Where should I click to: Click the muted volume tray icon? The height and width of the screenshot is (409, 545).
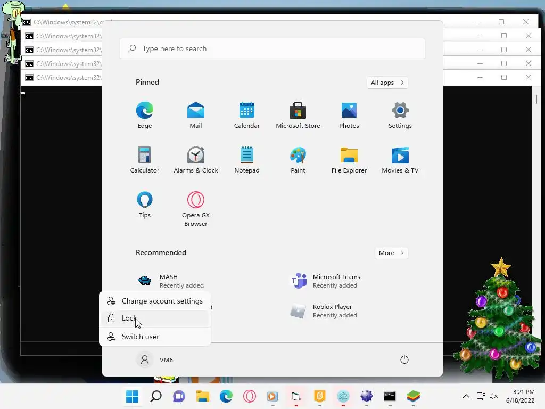click(x=493, y=396)
